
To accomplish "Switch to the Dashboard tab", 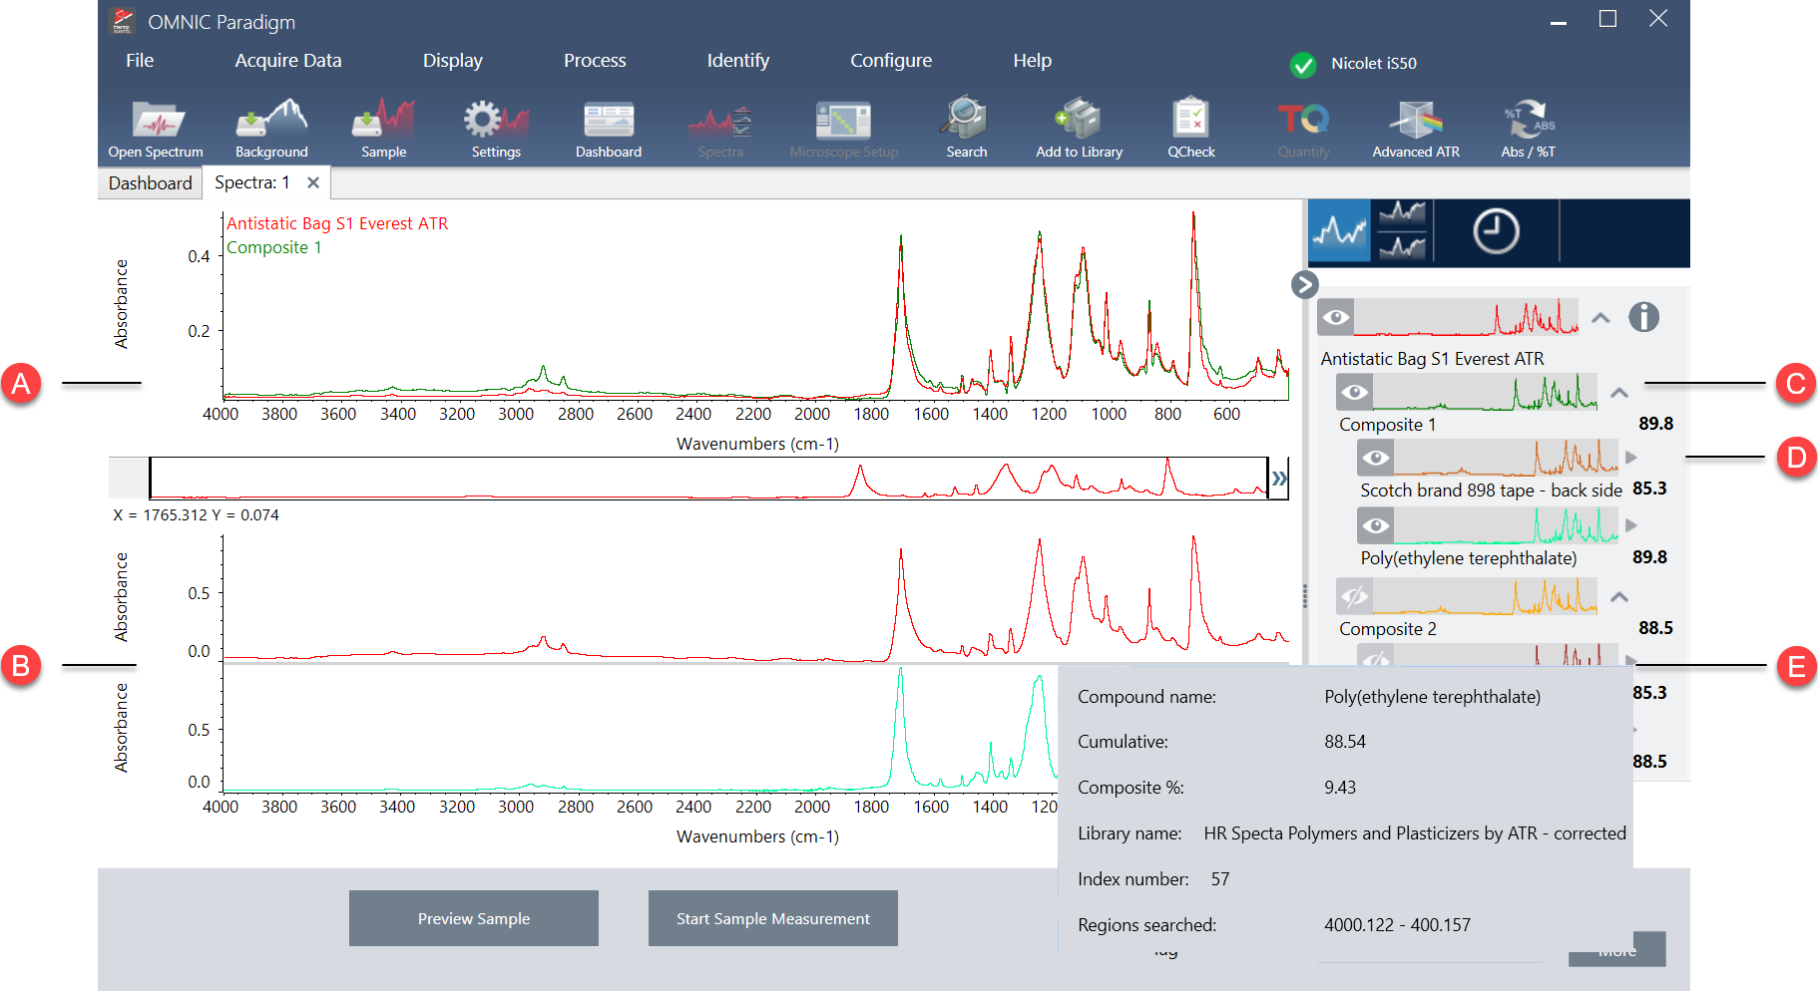I will (150, 183).
